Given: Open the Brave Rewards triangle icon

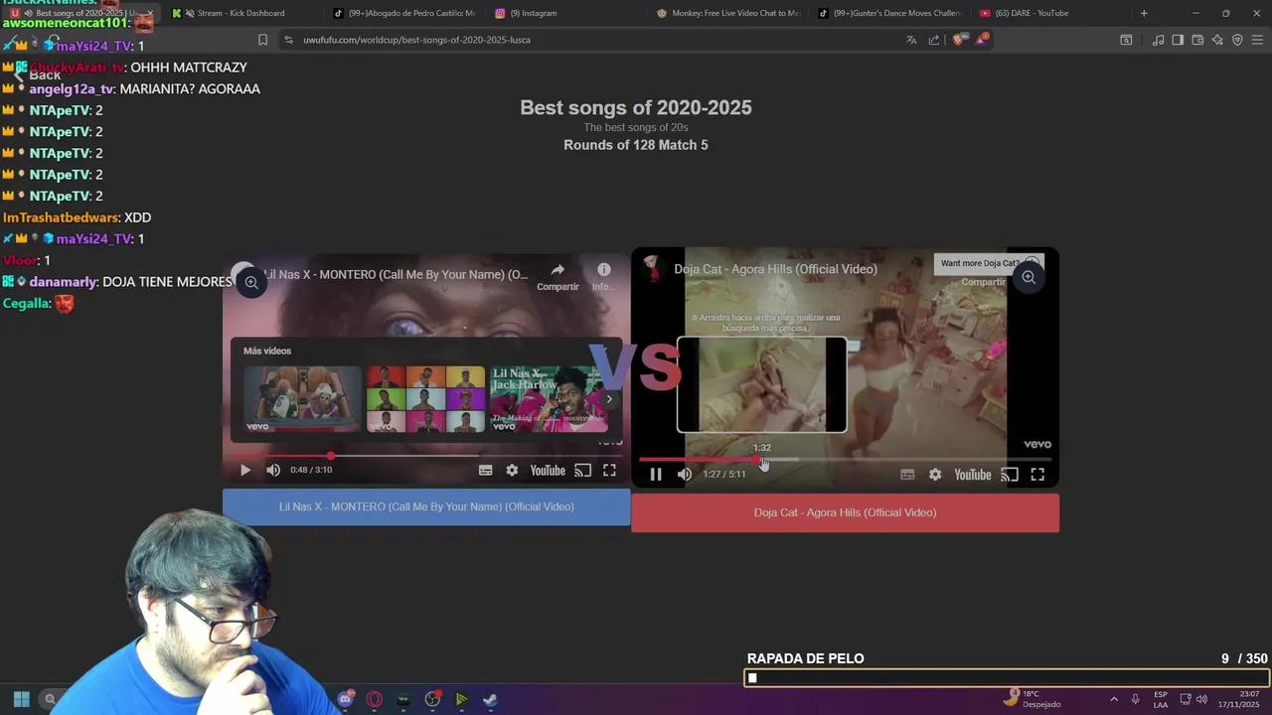Looking at the screenshot, I should (x=982, y=39).
